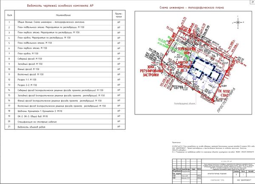Screen dimensions: 255x184
Task: Select row 1 'Общие данные. Схема инженерно'
Action: pos(65,22)
